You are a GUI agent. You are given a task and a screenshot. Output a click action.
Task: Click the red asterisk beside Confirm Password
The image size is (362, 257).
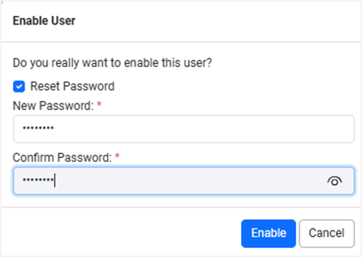click(117, 156)
